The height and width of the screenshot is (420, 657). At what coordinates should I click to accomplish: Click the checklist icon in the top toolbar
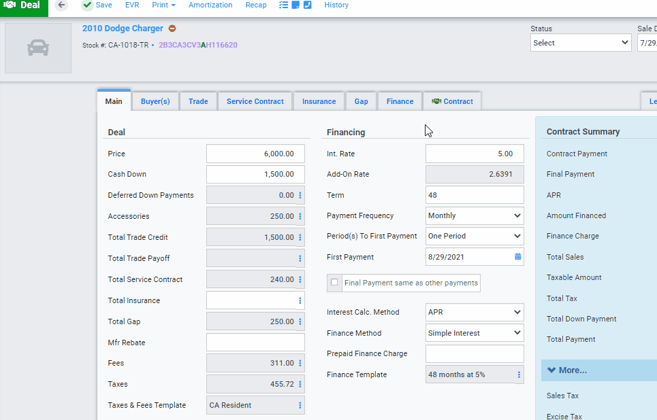[284, 5]
